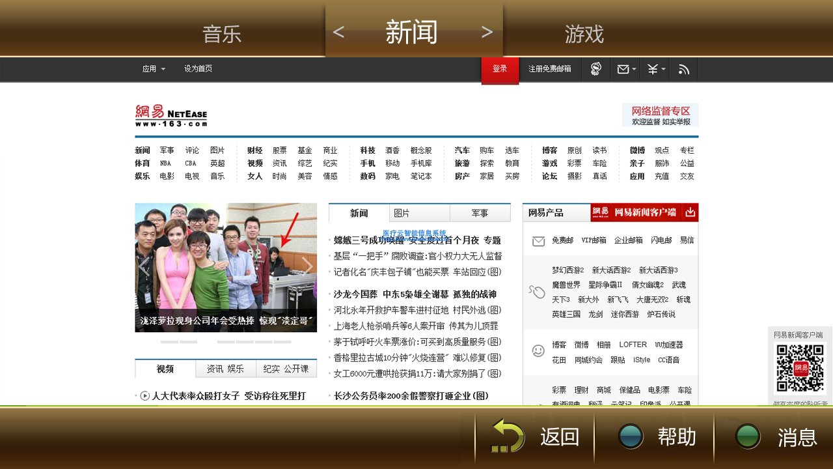The image size is (833, 469).
Task: Click the mascot icon beside 注册免费邮箱
Action: [595, 68]
